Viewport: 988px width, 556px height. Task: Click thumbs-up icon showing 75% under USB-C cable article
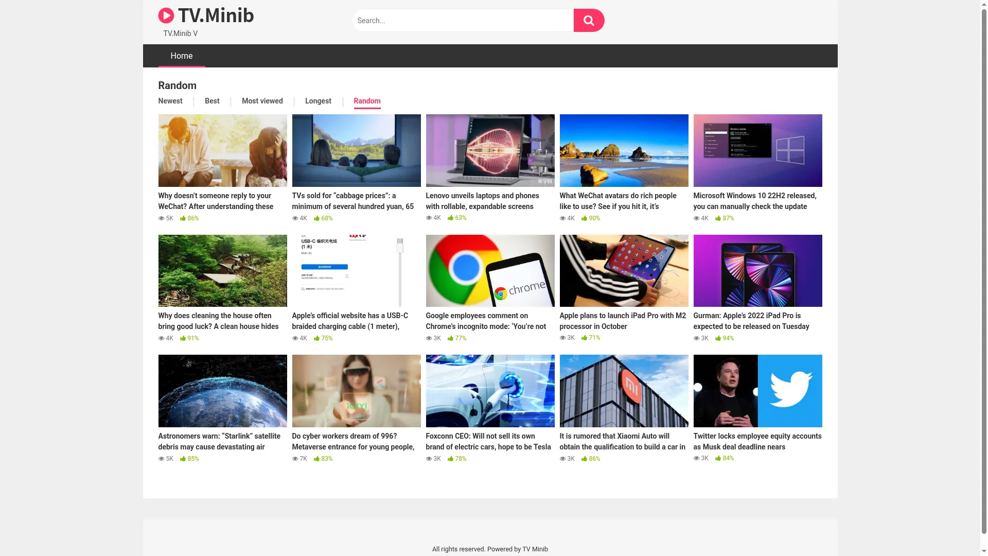316,338
